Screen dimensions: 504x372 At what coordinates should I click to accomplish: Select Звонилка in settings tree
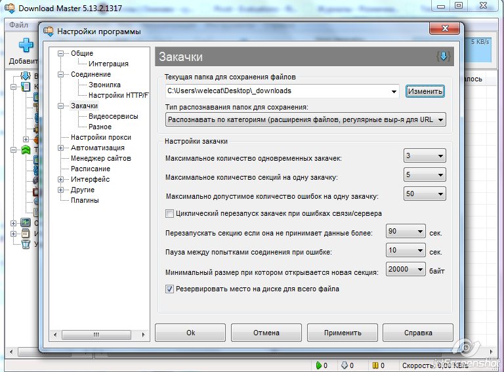pos(104,85)
